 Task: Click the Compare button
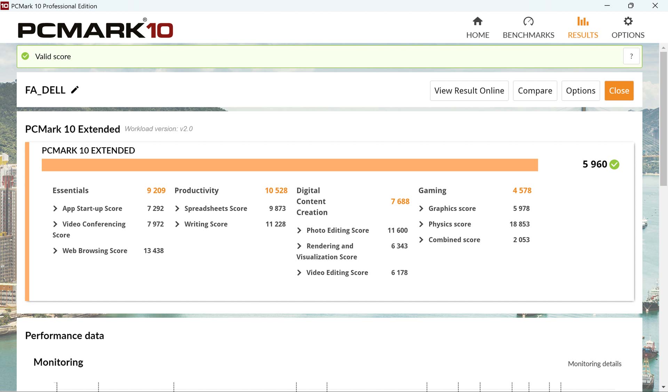pyautogui.click(x=535, y=91)
